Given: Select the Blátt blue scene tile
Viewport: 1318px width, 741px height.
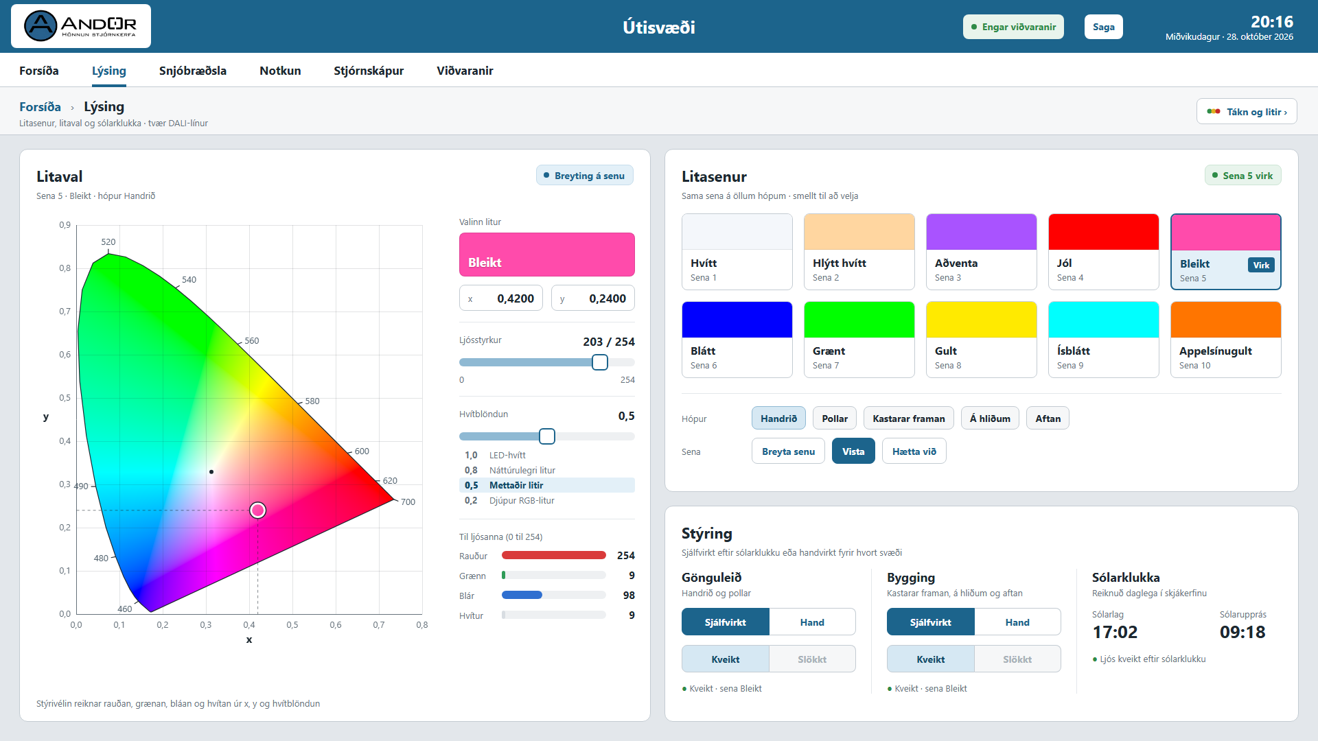Looking at the screenshot, I should point(737,340).
